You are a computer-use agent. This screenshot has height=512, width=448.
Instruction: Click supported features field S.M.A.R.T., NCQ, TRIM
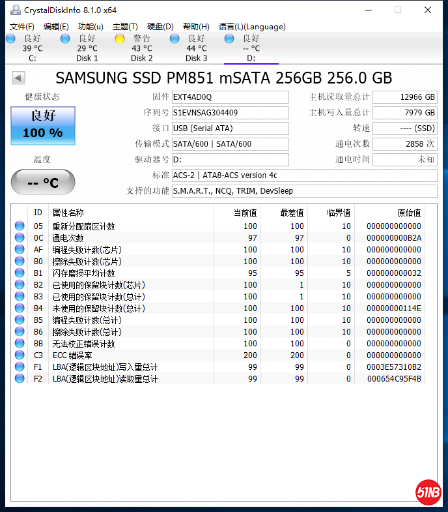click(305, 191)
